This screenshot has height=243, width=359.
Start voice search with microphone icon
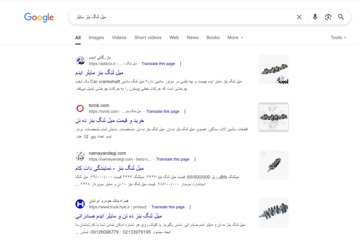coord(315,17)
